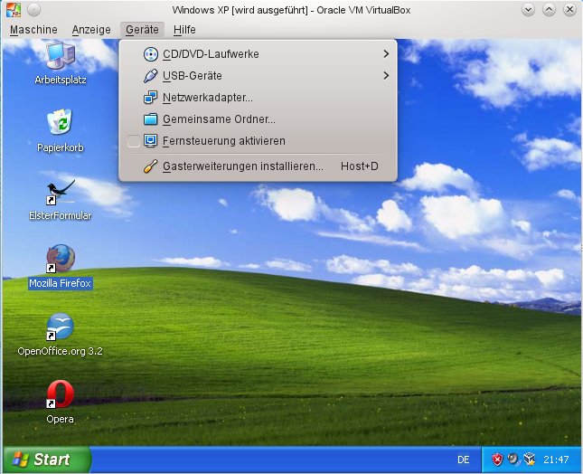Expand the CD/DVD-Laufwerke submenu arrow

(x=386, y=54)
